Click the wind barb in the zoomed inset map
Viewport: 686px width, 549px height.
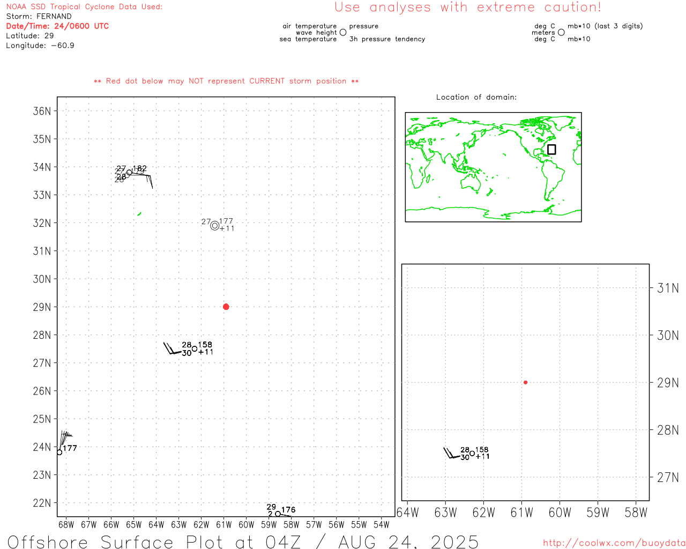pos(452,452)
